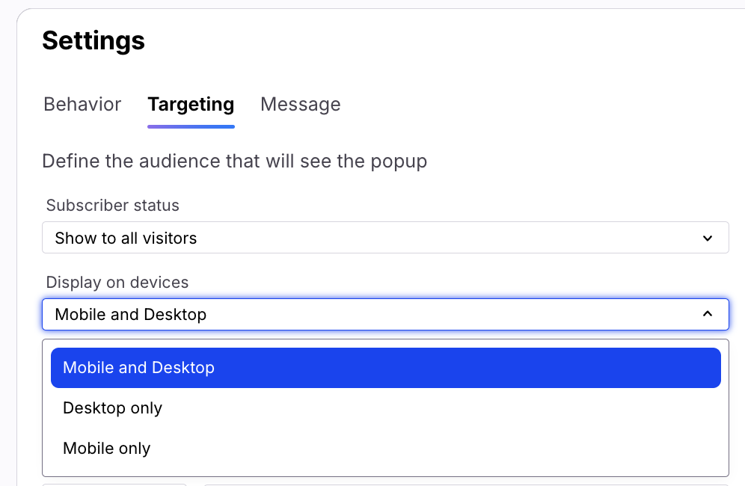Image resolution: width=745 pixels, height=486 pixels.
Task: Open the Behavior tab
Action: 82,104
